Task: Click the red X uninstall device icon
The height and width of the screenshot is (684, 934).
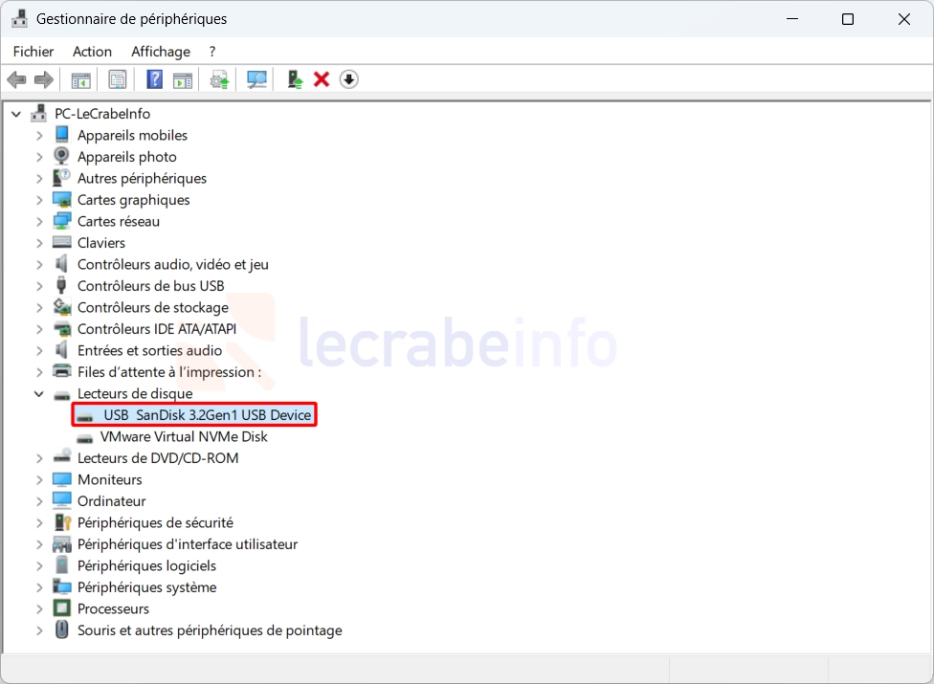Action: click(322, 79)
